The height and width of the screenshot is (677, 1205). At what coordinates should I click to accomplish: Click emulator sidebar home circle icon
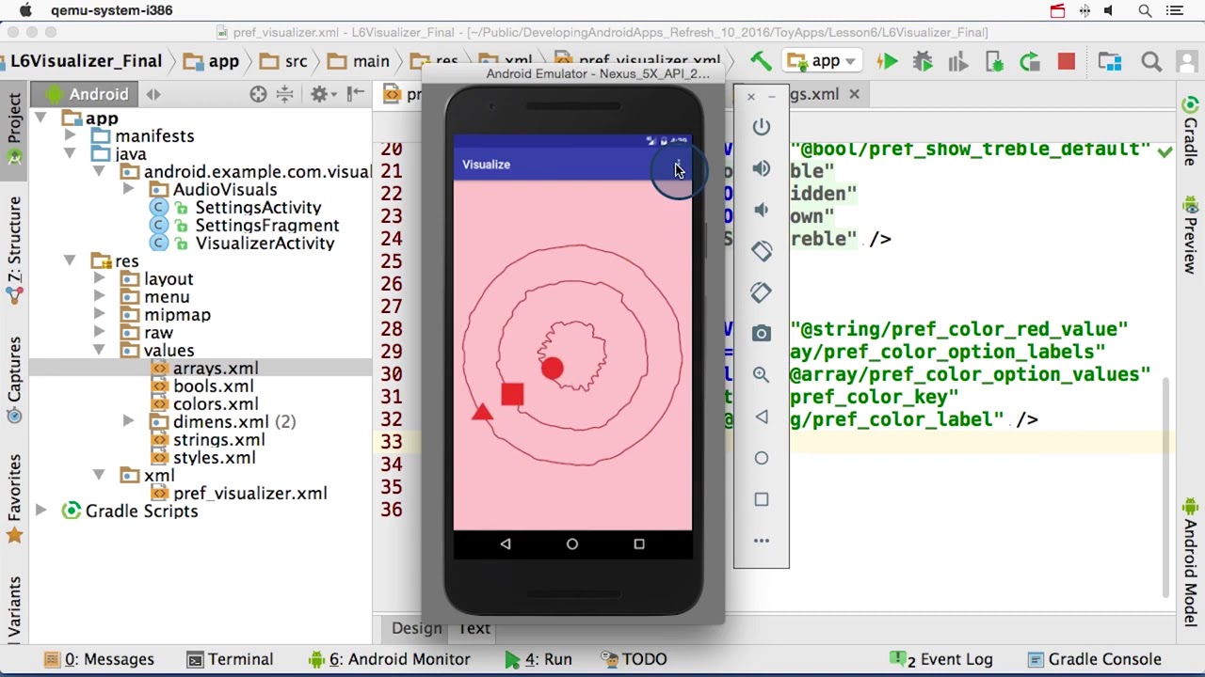761,458
